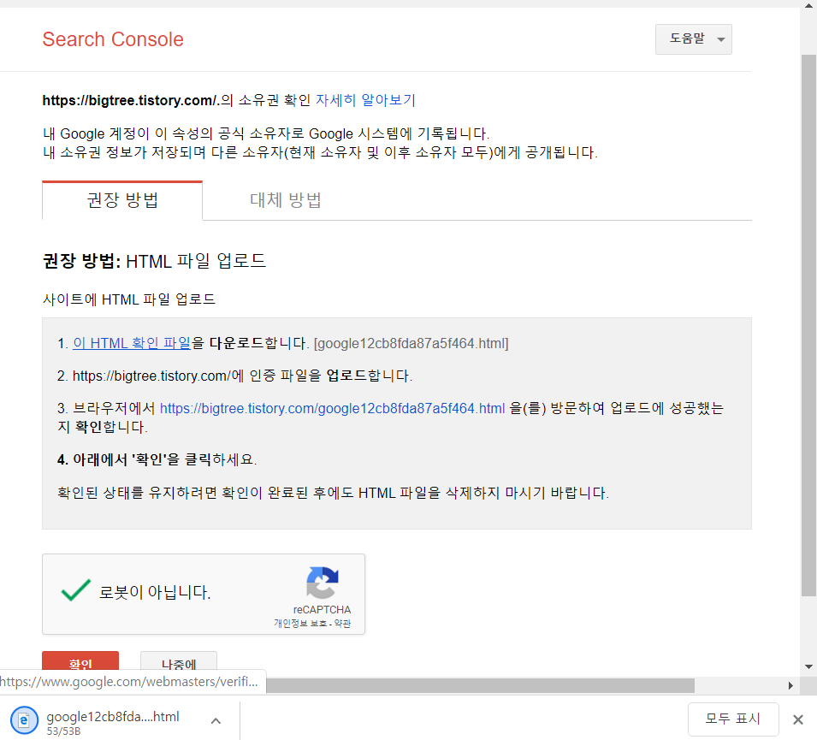The image size is (817, 740).
Task: Open the downloaded google12cb8fda....html file
Action: pyautogui.click(x=113, y=717)
